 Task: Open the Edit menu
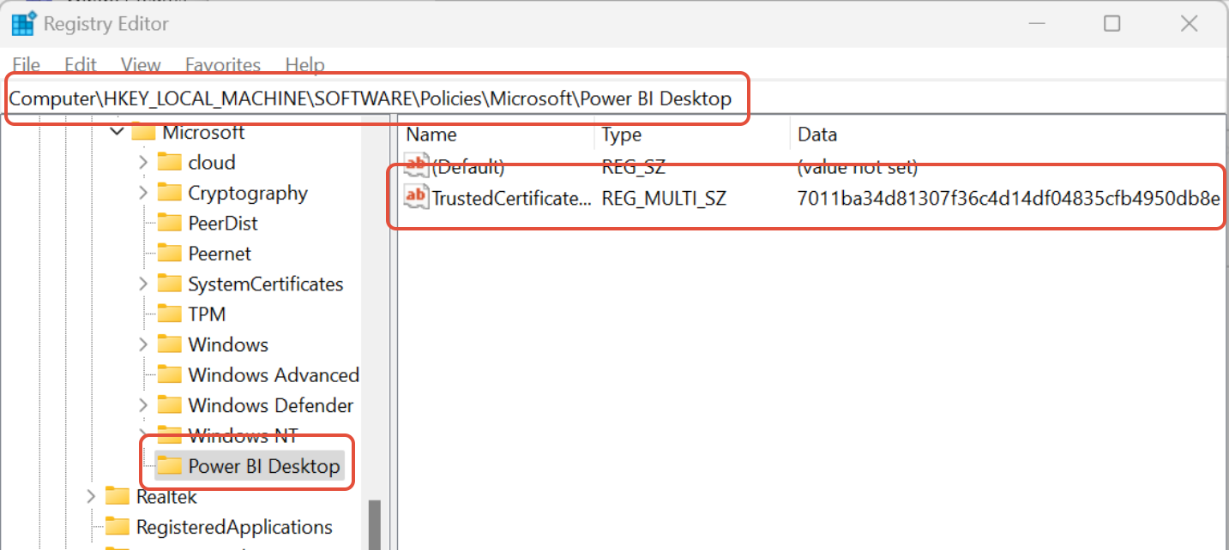click(x=81, y=65)
